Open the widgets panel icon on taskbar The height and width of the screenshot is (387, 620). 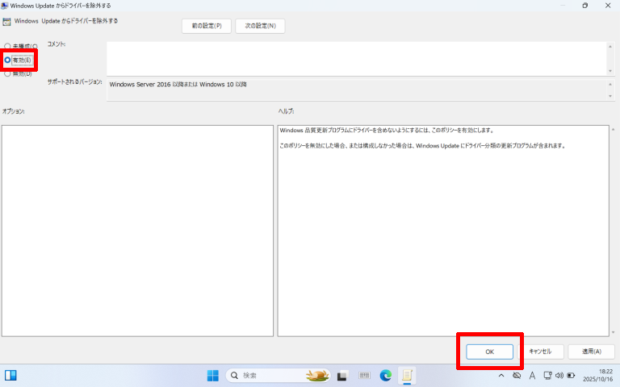(11, 376)
